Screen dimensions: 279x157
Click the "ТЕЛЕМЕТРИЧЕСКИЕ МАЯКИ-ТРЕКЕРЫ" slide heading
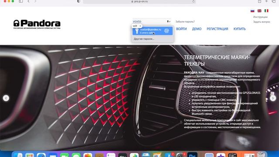(217, 61)
